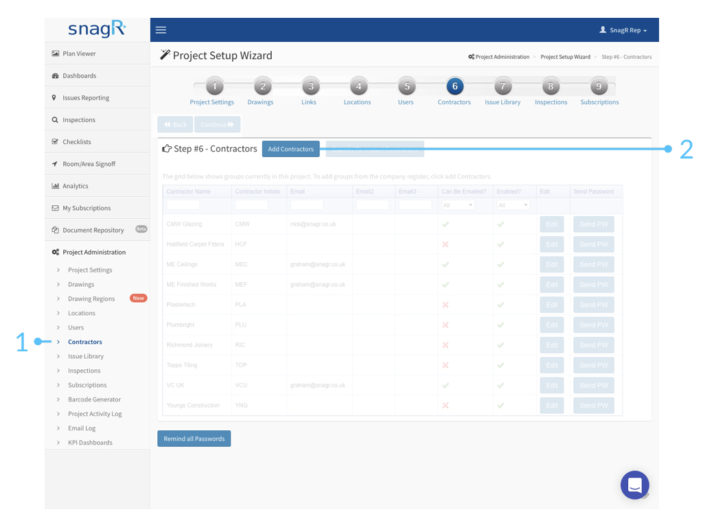The width and height of the screenshot is (703, 527).
Task: Expand the Locations chevron in sidebar
Action: point(58,313)
